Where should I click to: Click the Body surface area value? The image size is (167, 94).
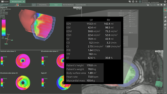pyautogui.click(x=92, y=73)
